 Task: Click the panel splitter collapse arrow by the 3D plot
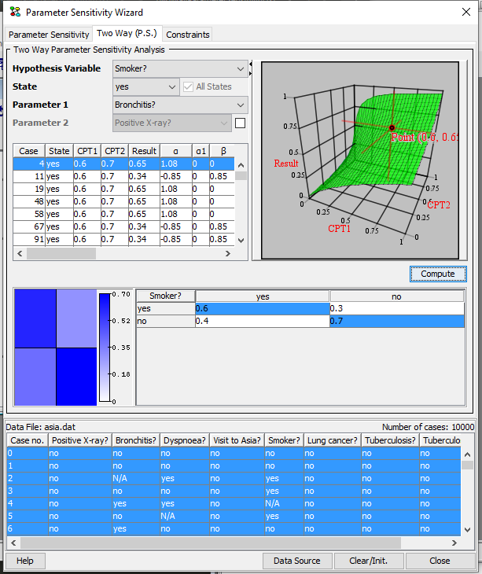pyautogui.click(x=250, y=64)
